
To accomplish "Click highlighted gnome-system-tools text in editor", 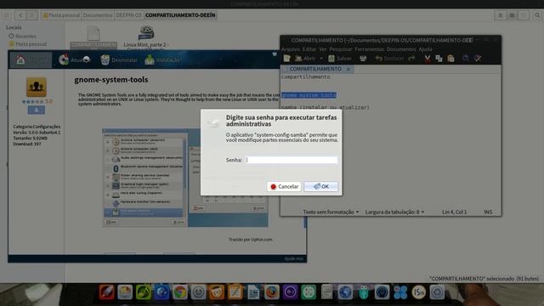I will [309, 95].
